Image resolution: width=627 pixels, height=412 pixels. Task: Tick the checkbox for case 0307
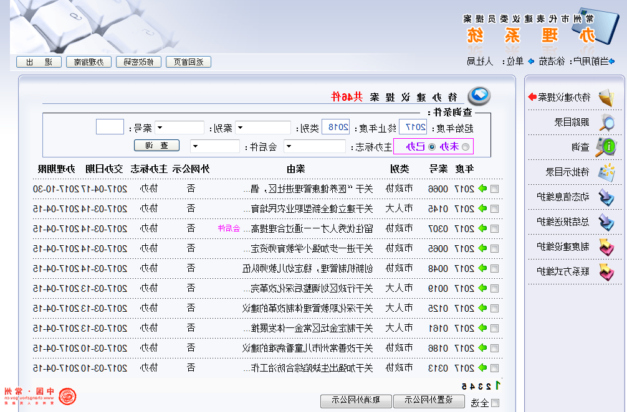[x=495, y=229]
